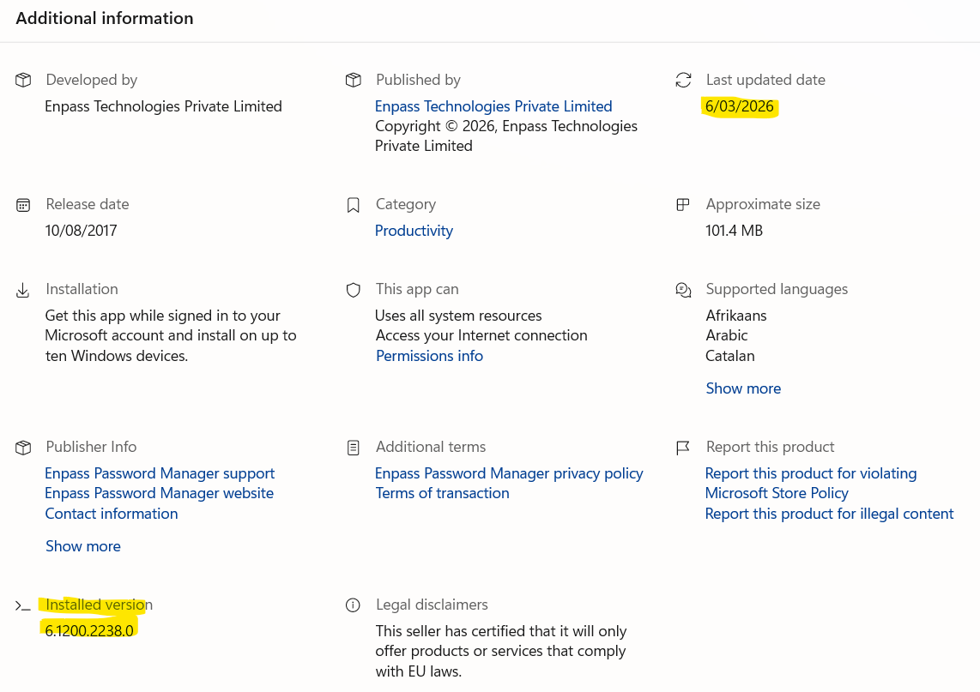Screen dimensions: 980x692
Task: Click the This app can shield icon
Action: pos(353,290)
